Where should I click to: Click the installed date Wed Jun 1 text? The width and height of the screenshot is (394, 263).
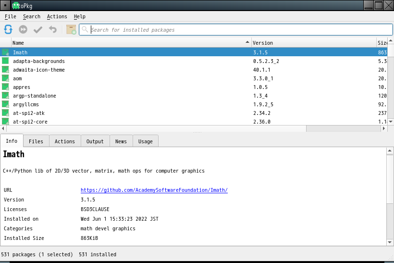[x=119, y=219]
